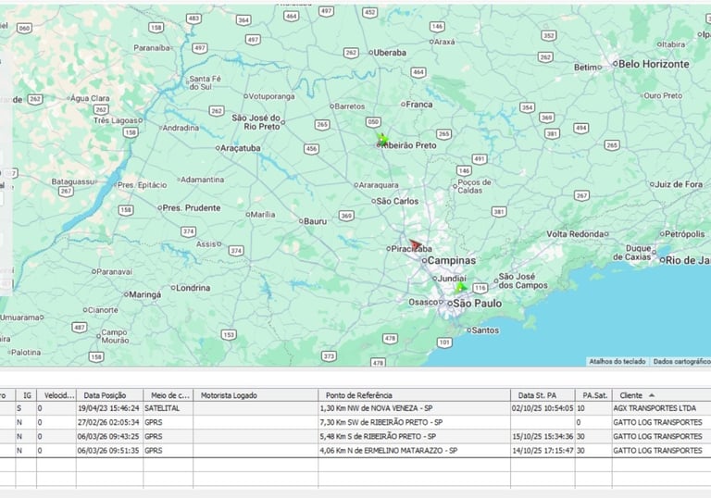Click the Juiz de Fora city label
The image size is (711, 498).
679,184
